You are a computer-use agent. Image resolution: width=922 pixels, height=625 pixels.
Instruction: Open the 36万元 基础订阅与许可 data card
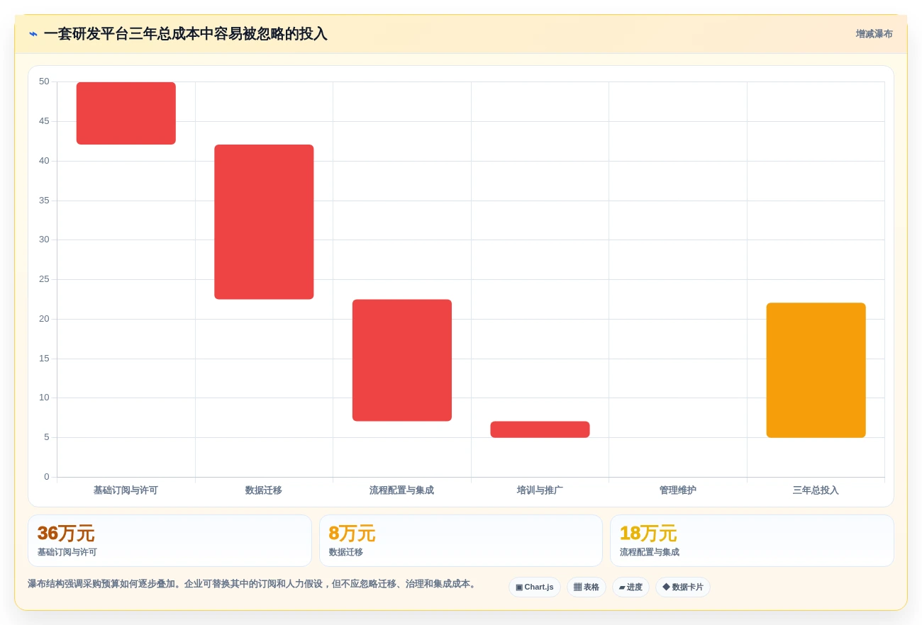[170, 541]
